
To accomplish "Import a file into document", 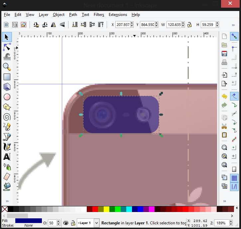I will [x=224, y=75].
